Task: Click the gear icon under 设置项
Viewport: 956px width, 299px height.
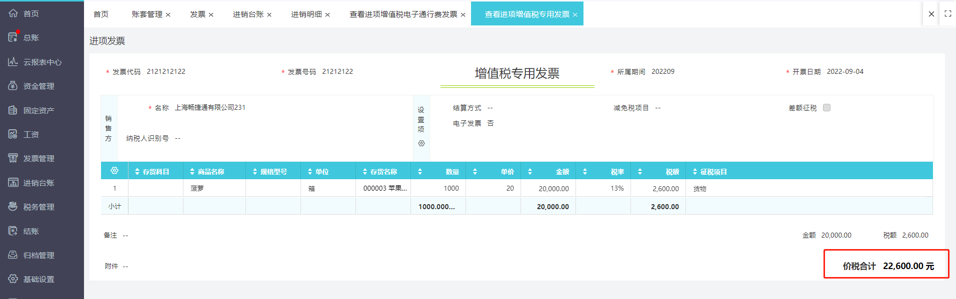Action: [x=421, y=143]
